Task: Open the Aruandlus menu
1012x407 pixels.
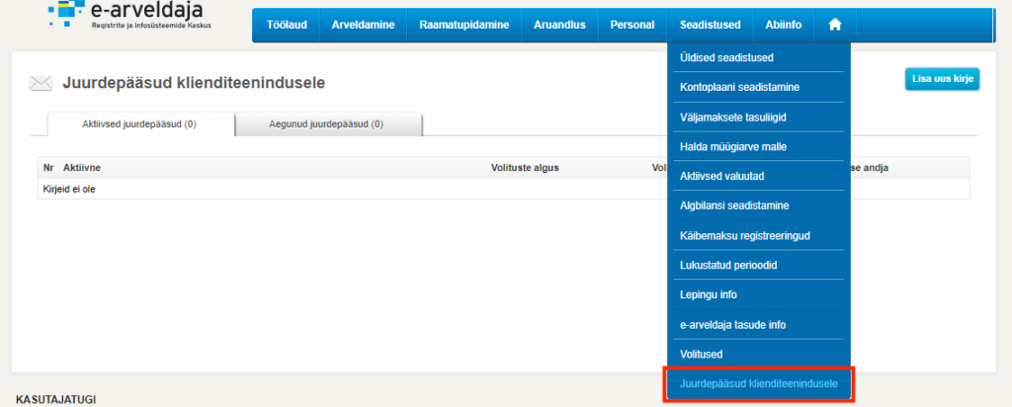Action: click(559, 25)
